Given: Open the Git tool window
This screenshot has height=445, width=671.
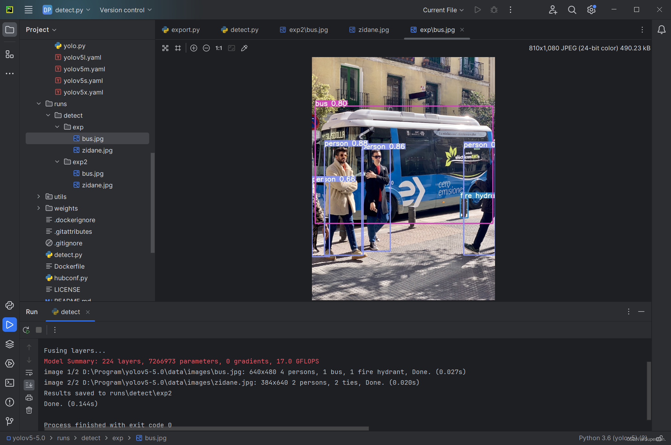Looking at the screenshot, I should pyautogui.click(x=10, y=421).
